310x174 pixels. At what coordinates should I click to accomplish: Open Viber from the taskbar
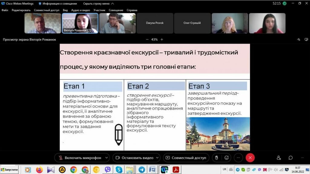107,170
